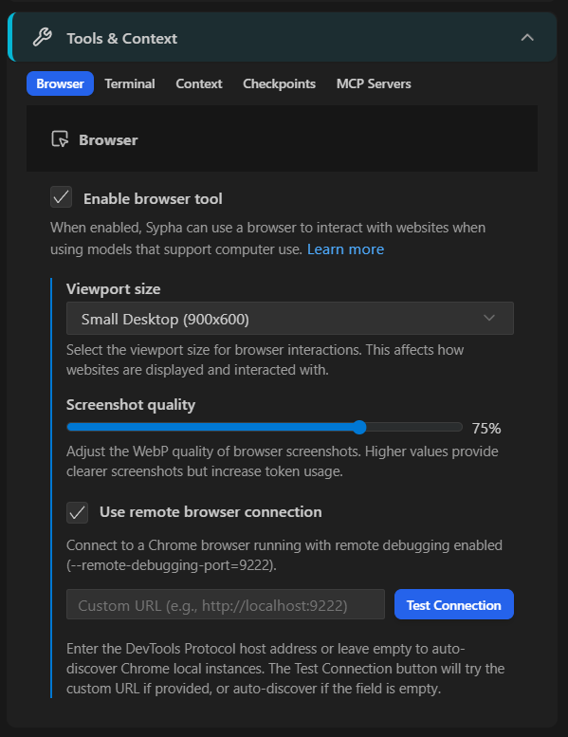The height and width of the screenshot is (737, 568).
Task: Open the Context tab
Action: click(x=199, y=83)
